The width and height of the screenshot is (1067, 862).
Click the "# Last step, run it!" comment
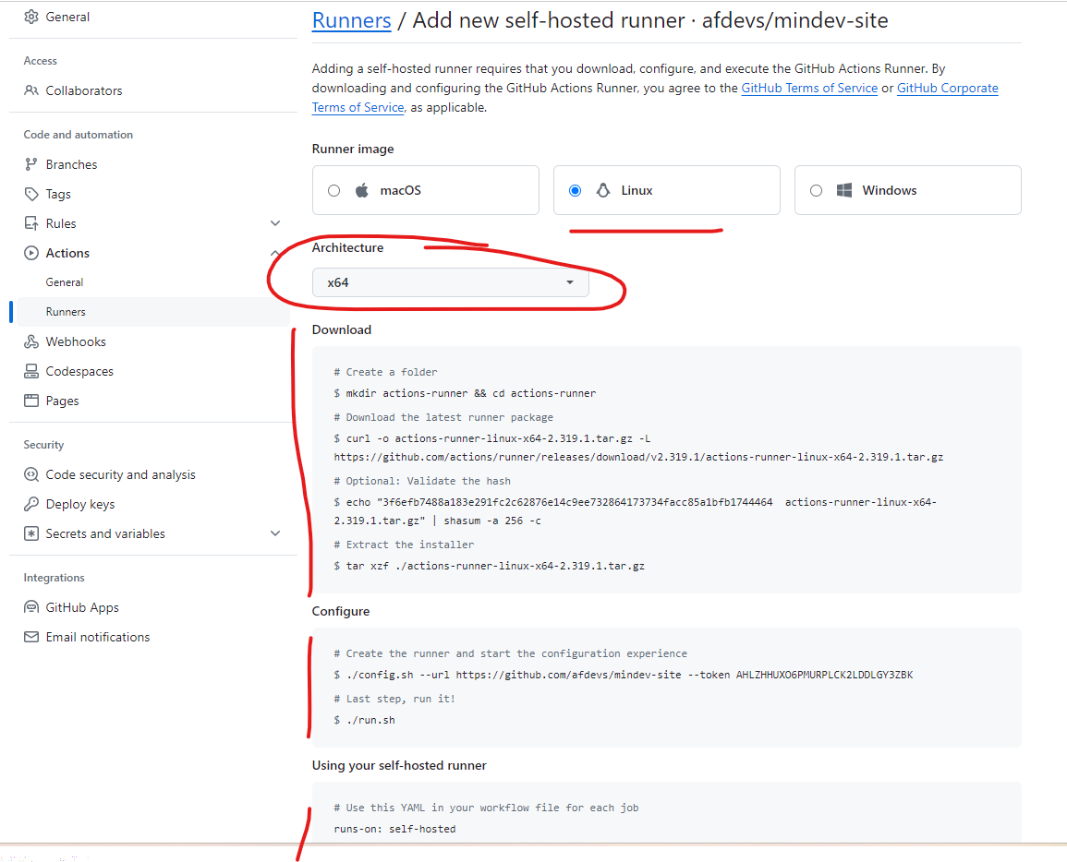pyautogui.click(x=394, y=699)
